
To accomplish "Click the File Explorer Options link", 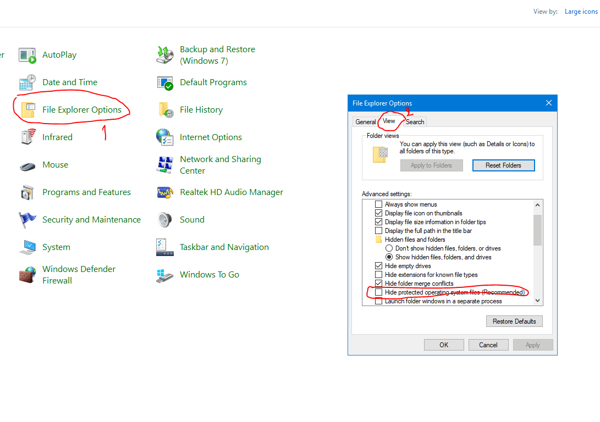I will [82, 110].
